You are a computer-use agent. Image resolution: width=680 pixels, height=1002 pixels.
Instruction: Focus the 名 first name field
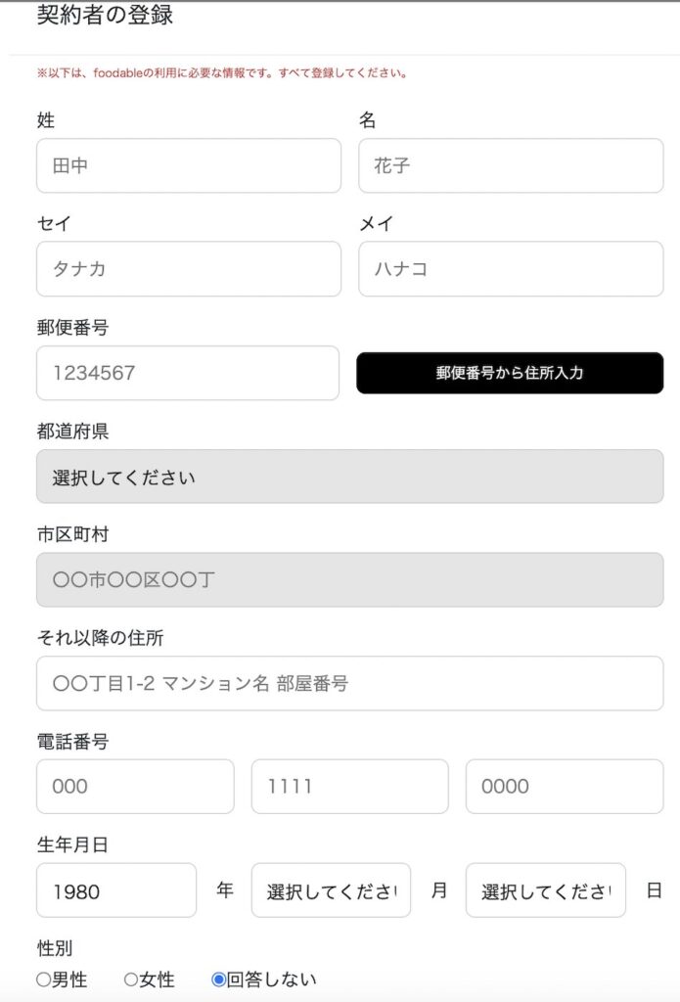point(511,165)
